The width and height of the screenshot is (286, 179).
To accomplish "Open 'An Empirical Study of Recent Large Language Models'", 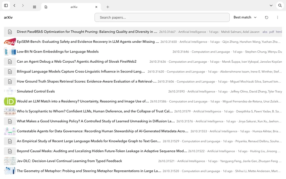I will [x=89, y=141].
